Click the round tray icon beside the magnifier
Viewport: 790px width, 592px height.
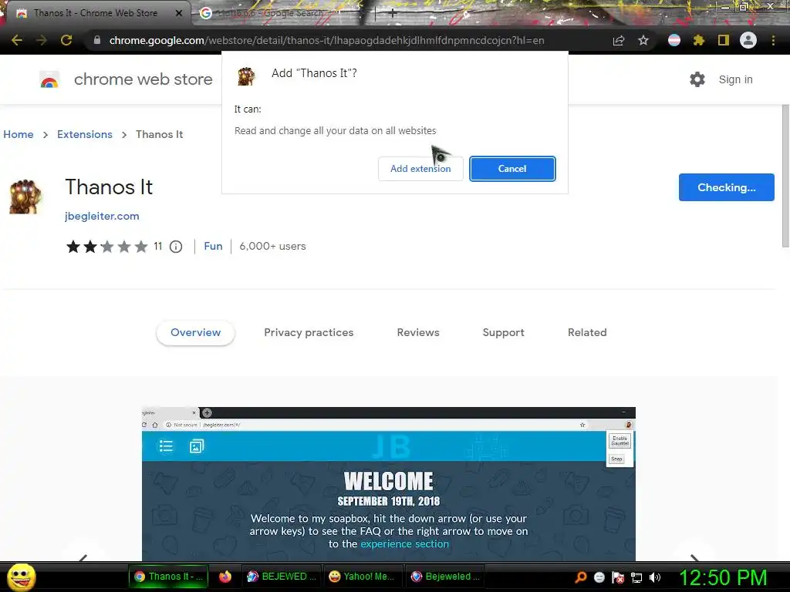click(599, 577)
